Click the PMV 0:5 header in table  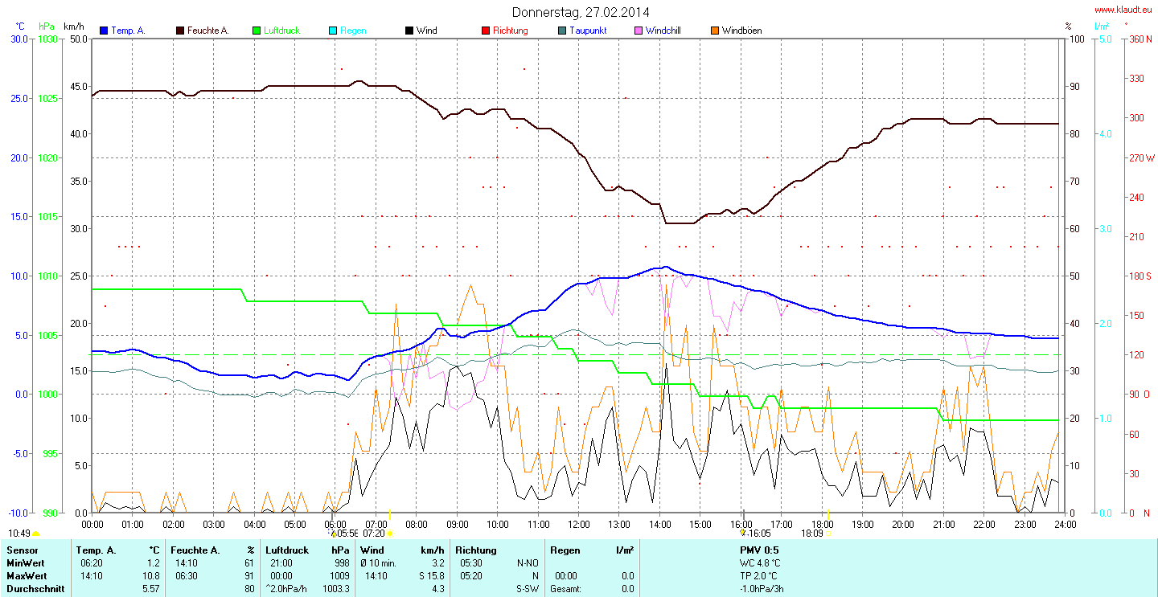(x=759, y=550)
